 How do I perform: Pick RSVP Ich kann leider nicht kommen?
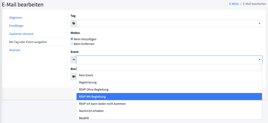pos(102,104)
